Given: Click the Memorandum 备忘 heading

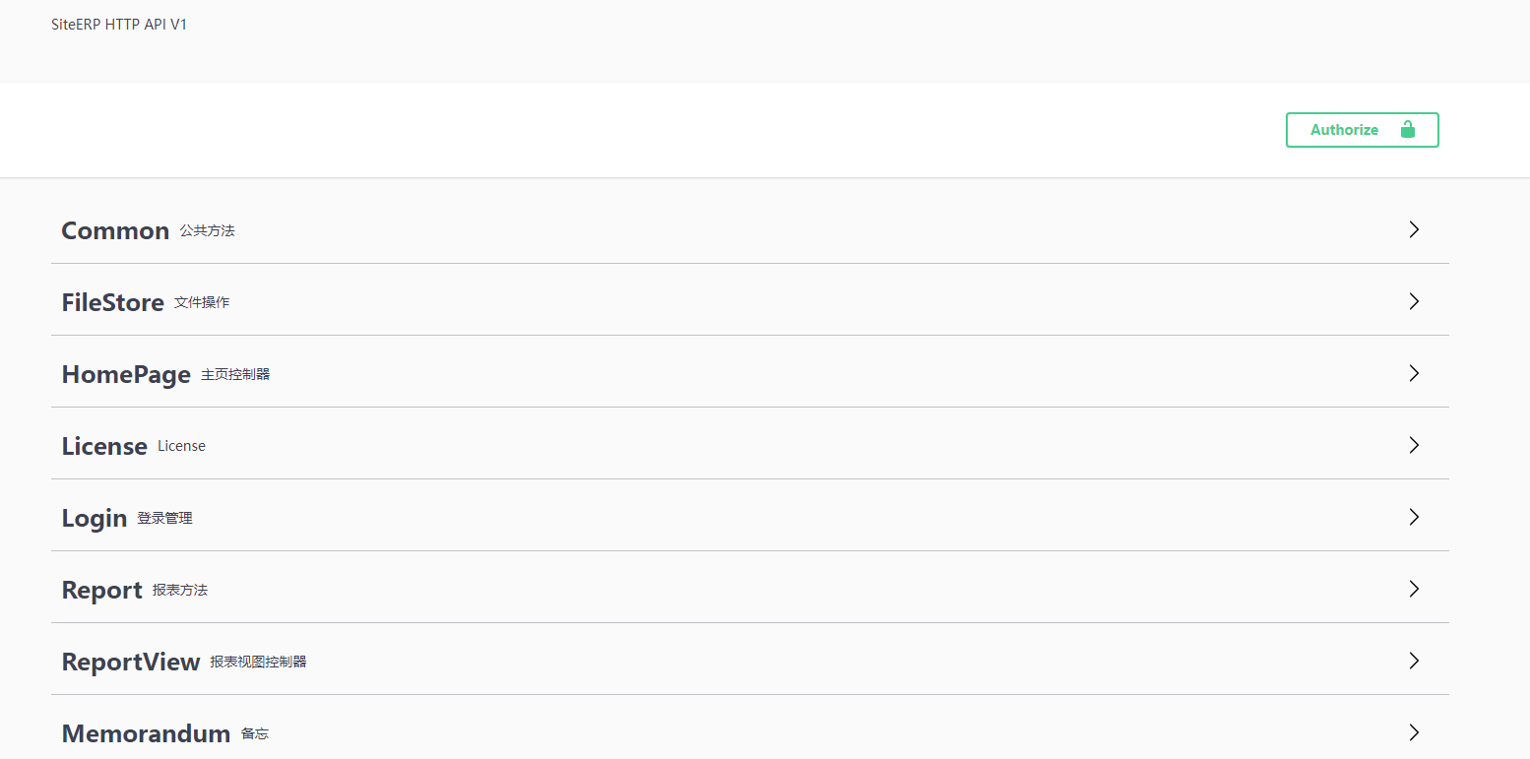Looking at the screenshot, I should pos(146,732).
